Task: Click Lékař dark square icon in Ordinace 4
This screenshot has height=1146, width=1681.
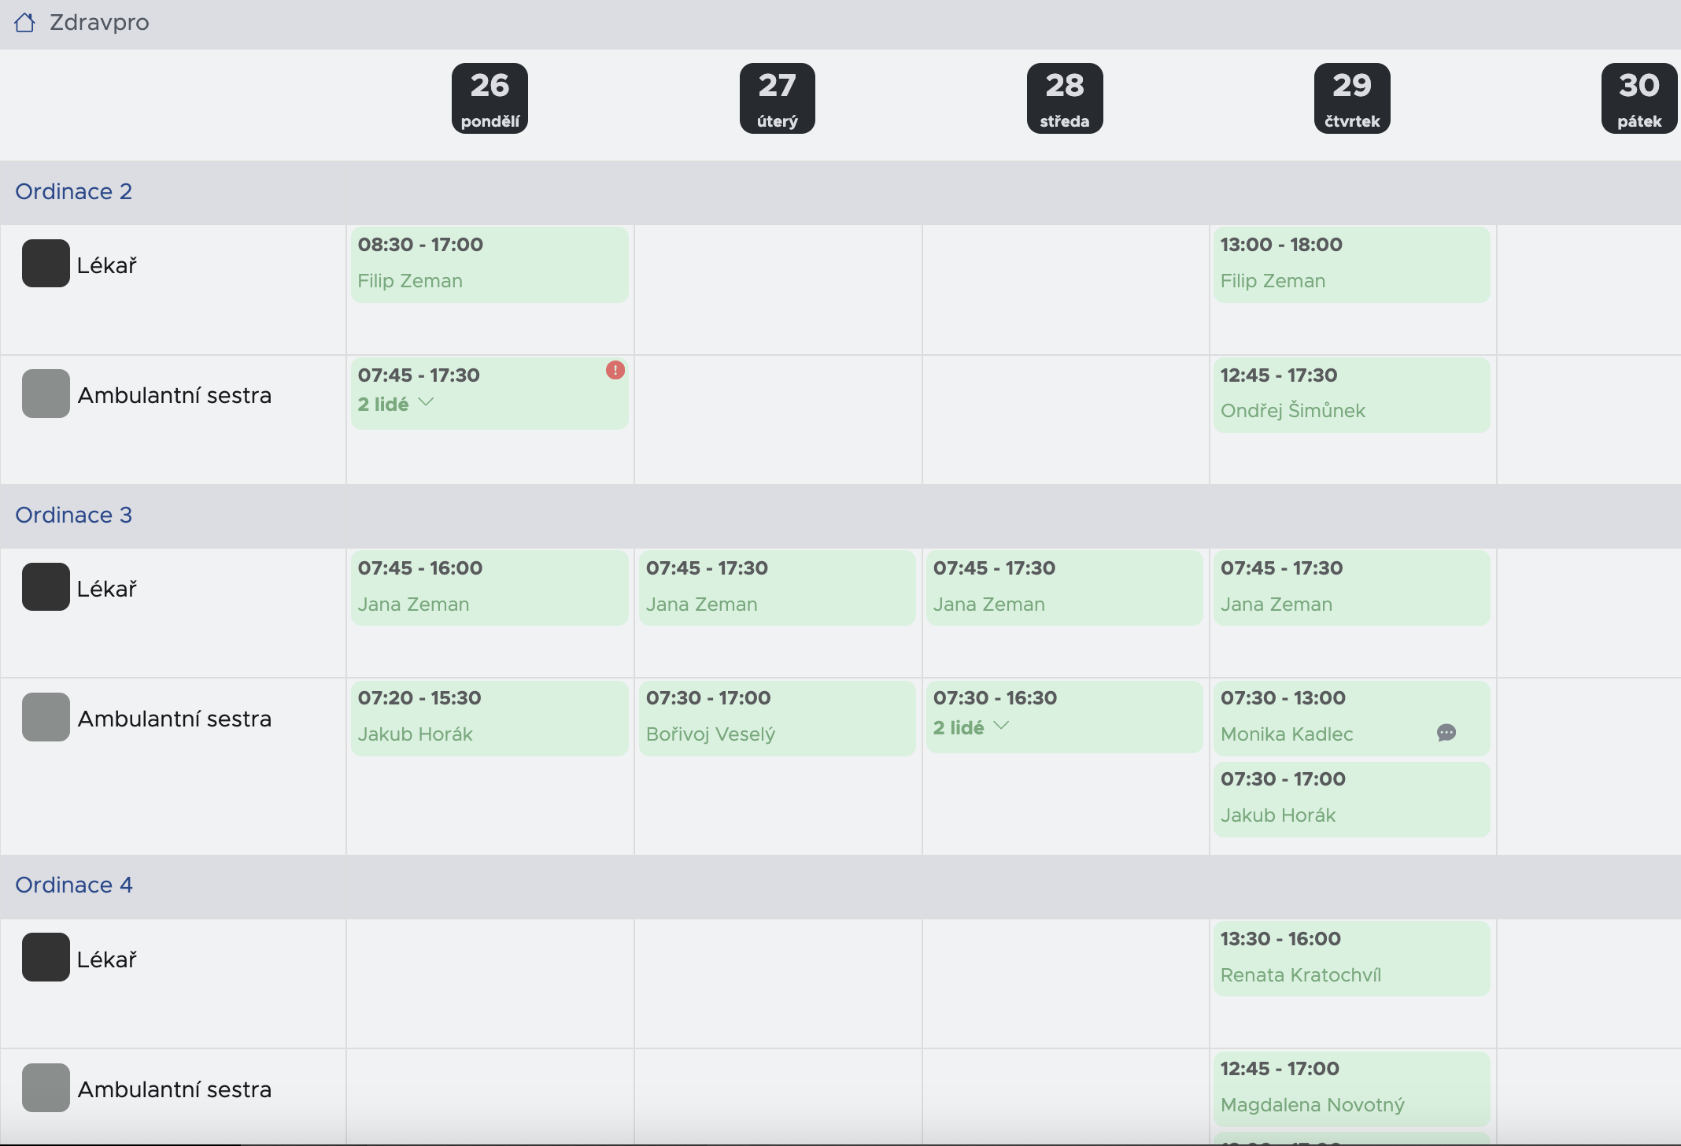Action: point(46,957)
